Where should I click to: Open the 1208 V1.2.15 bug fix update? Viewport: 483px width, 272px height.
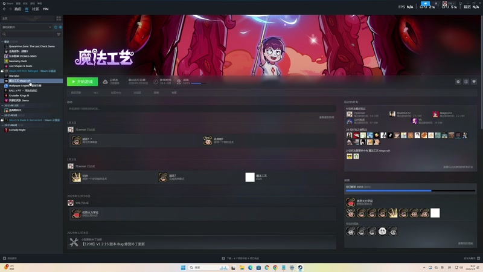113,244
